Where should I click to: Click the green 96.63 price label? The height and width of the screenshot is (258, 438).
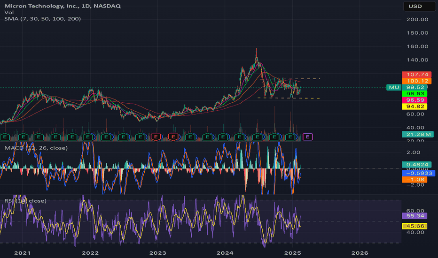(x=415, y=94)
